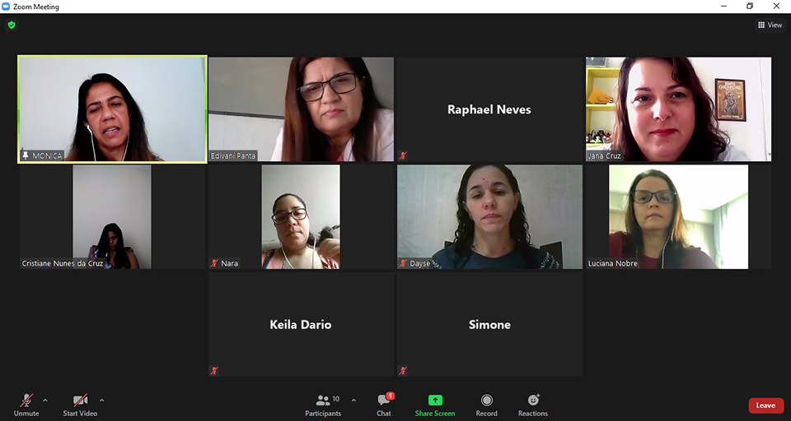This screenshot has width=791, height=421.
Task: Click the red Leave button
Action: click(x=765, y=405)
